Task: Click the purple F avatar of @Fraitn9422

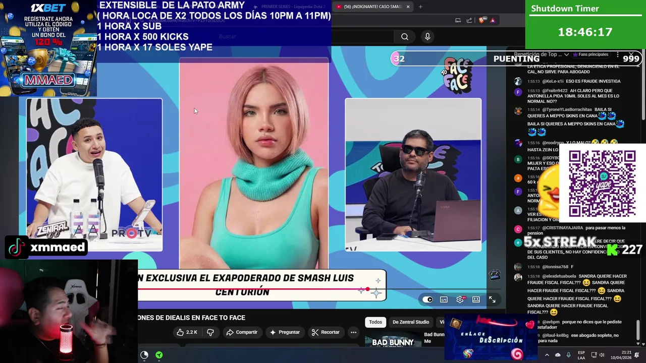Action: click(x=518, y=92)
